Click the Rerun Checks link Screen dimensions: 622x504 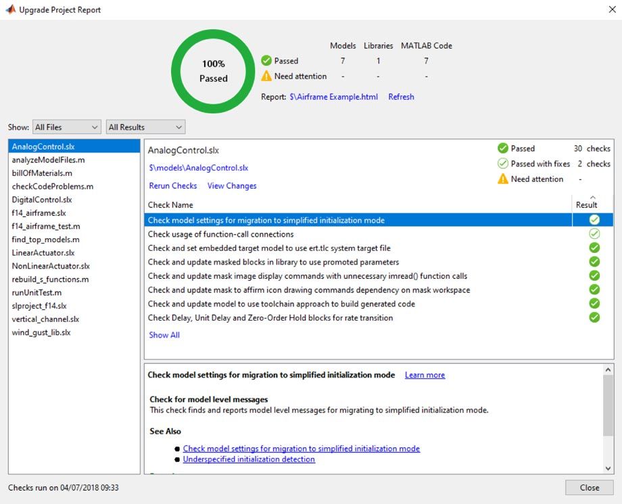tap(173, 186)
